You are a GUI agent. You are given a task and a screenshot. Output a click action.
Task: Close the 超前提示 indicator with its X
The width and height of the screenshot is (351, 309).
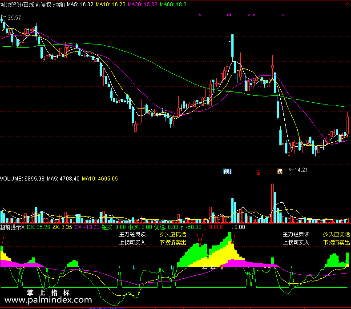coord(23,227)
